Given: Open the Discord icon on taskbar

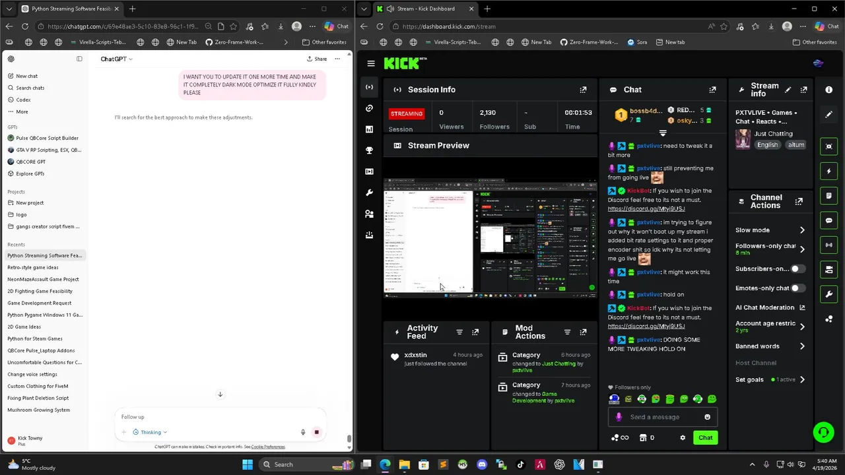Looking at the screenshot, I should pyautogui.click(x=481, y=464).
